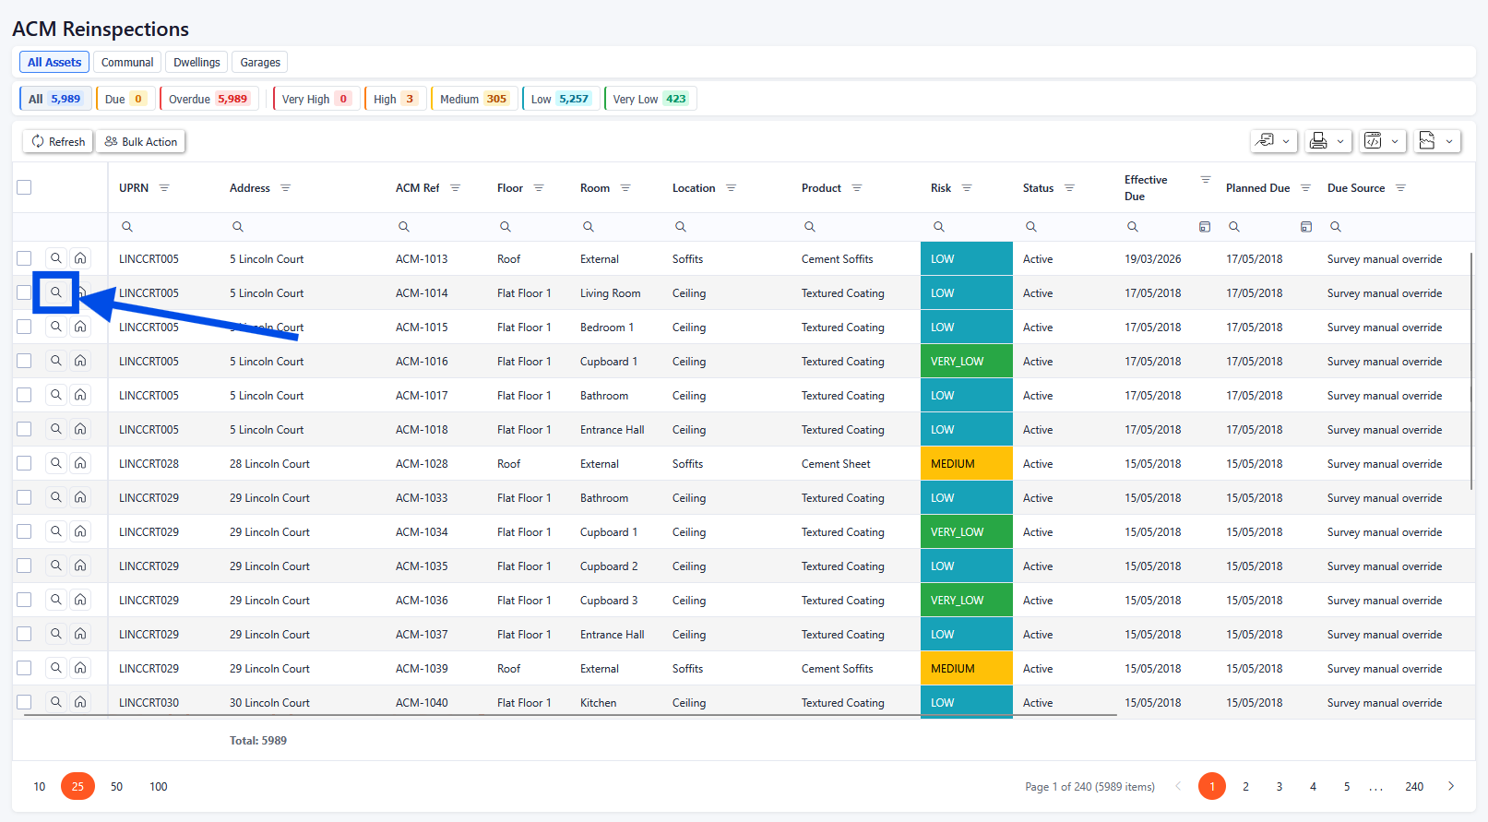
Task: Click the view magnifier icon for ACM-1039
Action: coord(56,668)
